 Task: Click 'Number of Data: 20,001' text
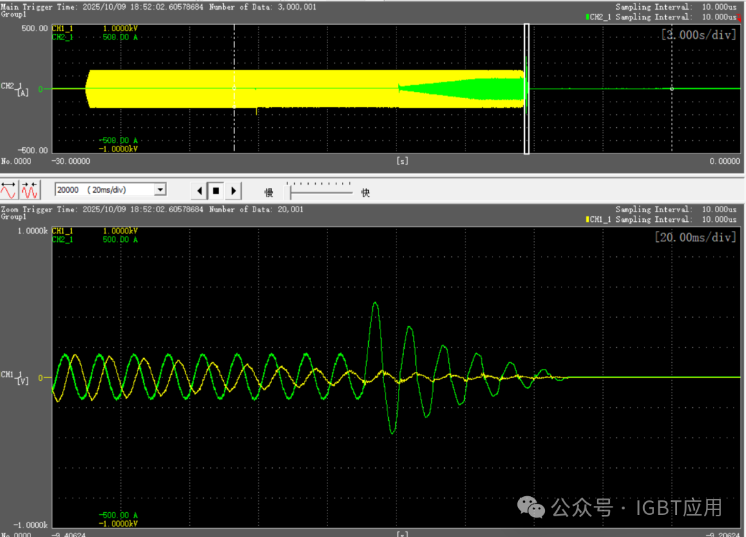tap(256, 209)
